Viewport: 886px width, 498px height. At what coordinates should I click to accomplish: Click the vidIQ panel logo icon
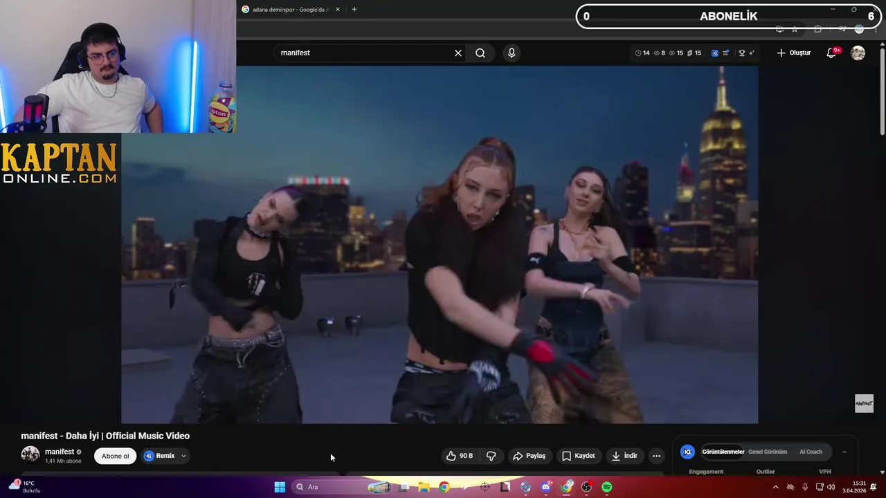(687, 452)
